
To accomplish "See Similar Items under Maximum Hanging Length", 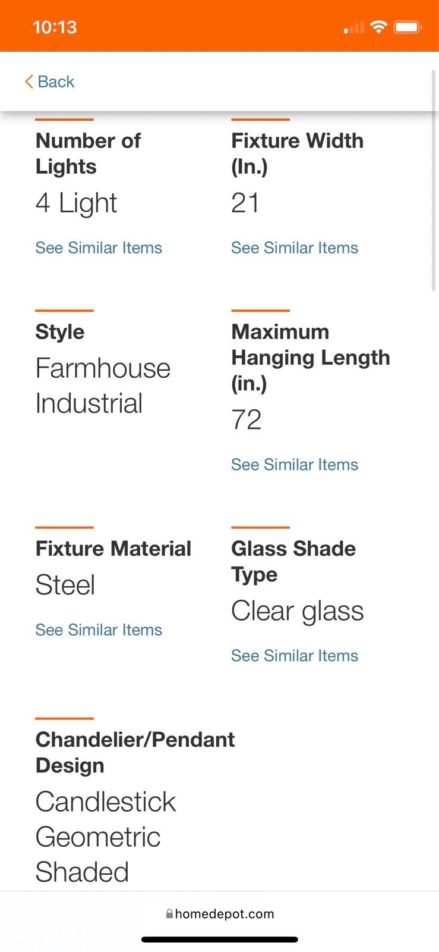I will pos(295,464).
